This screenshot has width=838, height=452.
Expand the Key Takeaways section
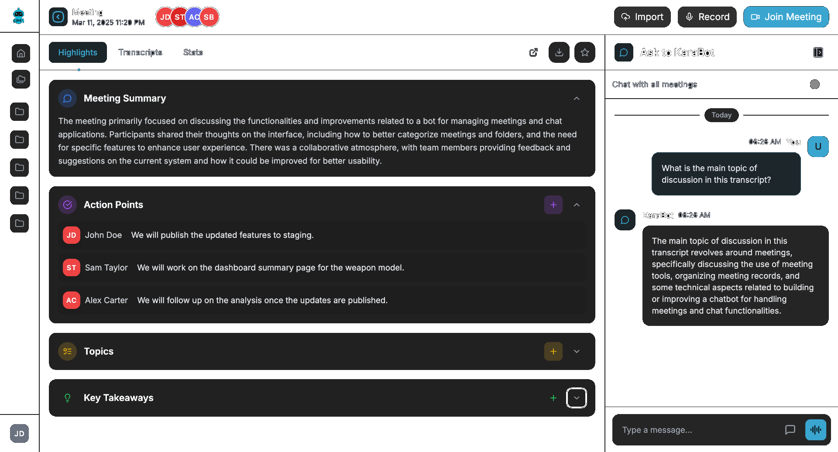[x=577, y=398]
